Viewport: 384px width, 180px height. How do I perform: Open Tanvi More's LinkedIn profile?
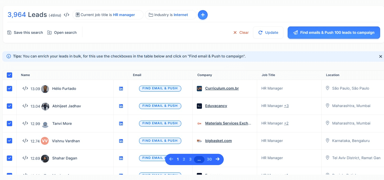121,123
